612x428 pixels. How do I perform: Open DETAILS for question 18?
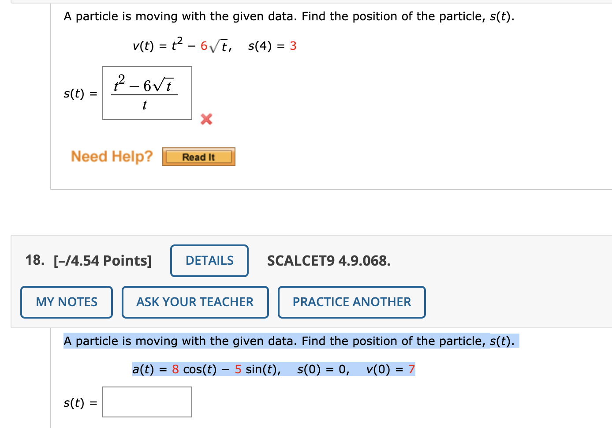[209, 261]
